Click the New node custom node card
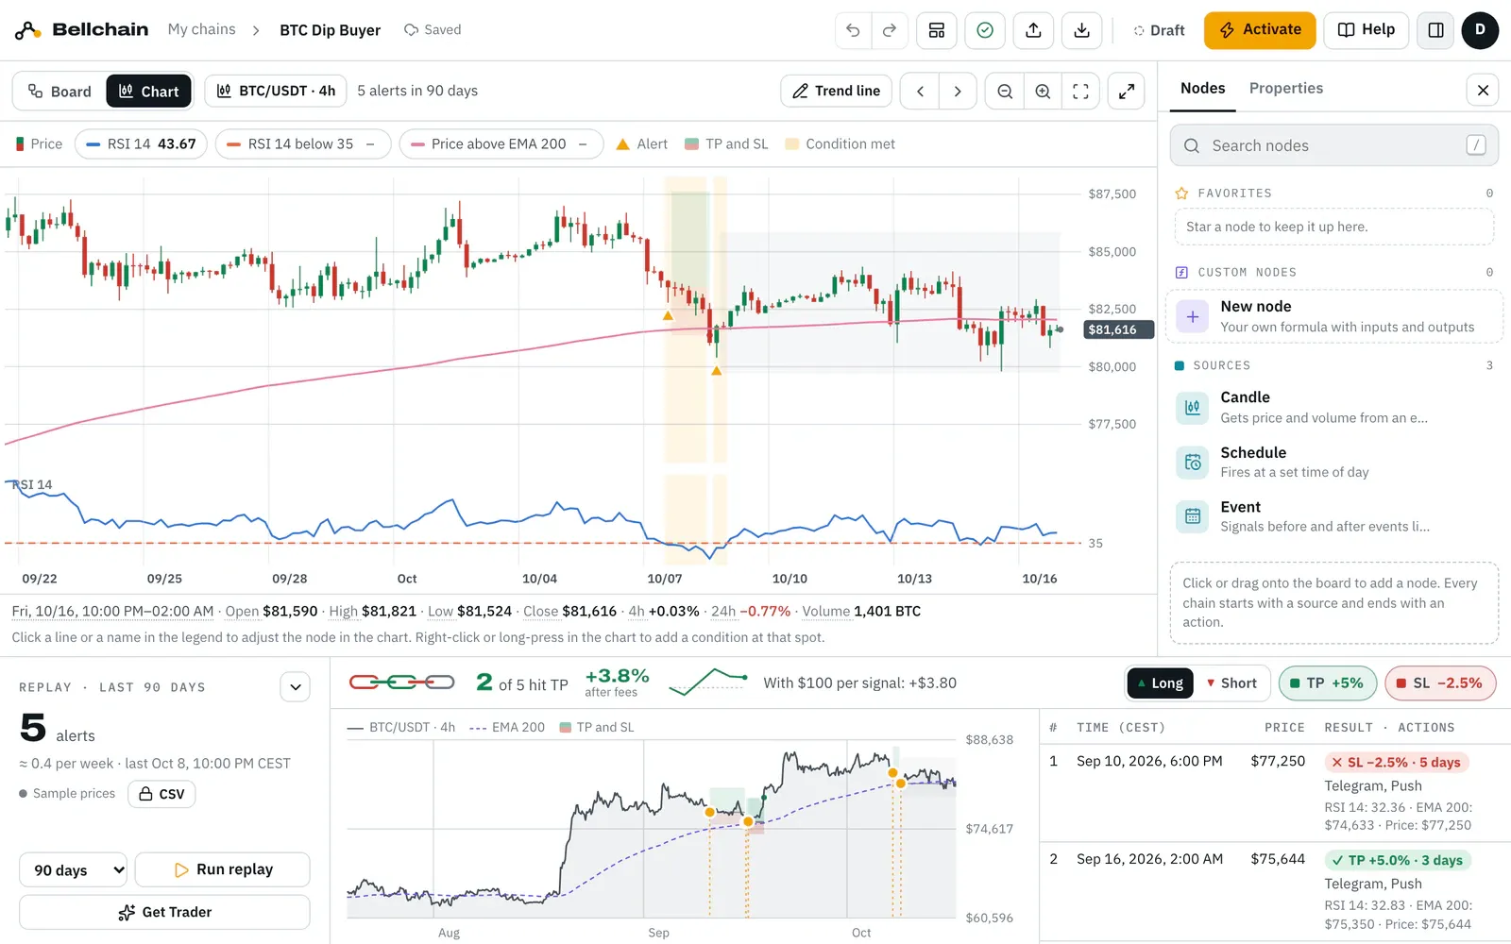1511x944 pixels. point(1333,316)
